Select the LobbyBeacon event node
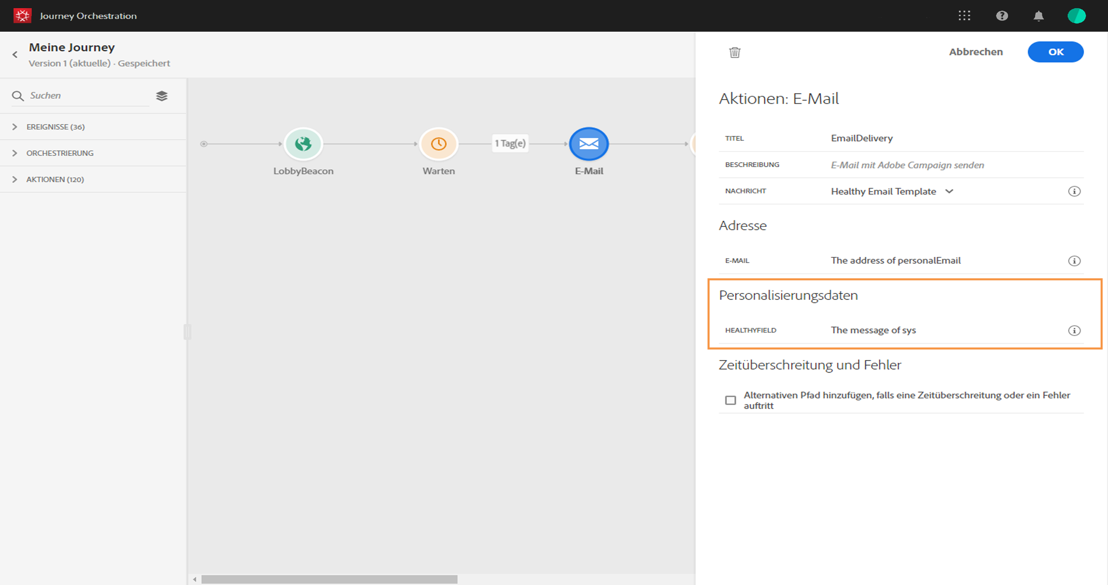 tap(303, 144)
